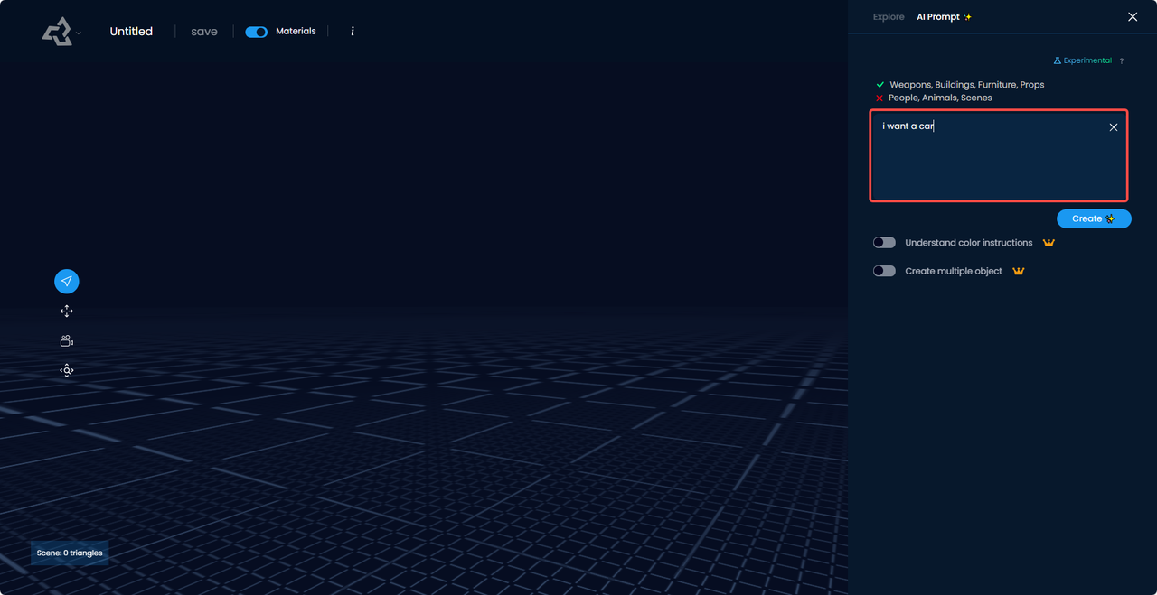This screenshot has width=1157, height=595.
Task: Click in the prompt text field
Action: pyautogui.click(x=999, y=155)
